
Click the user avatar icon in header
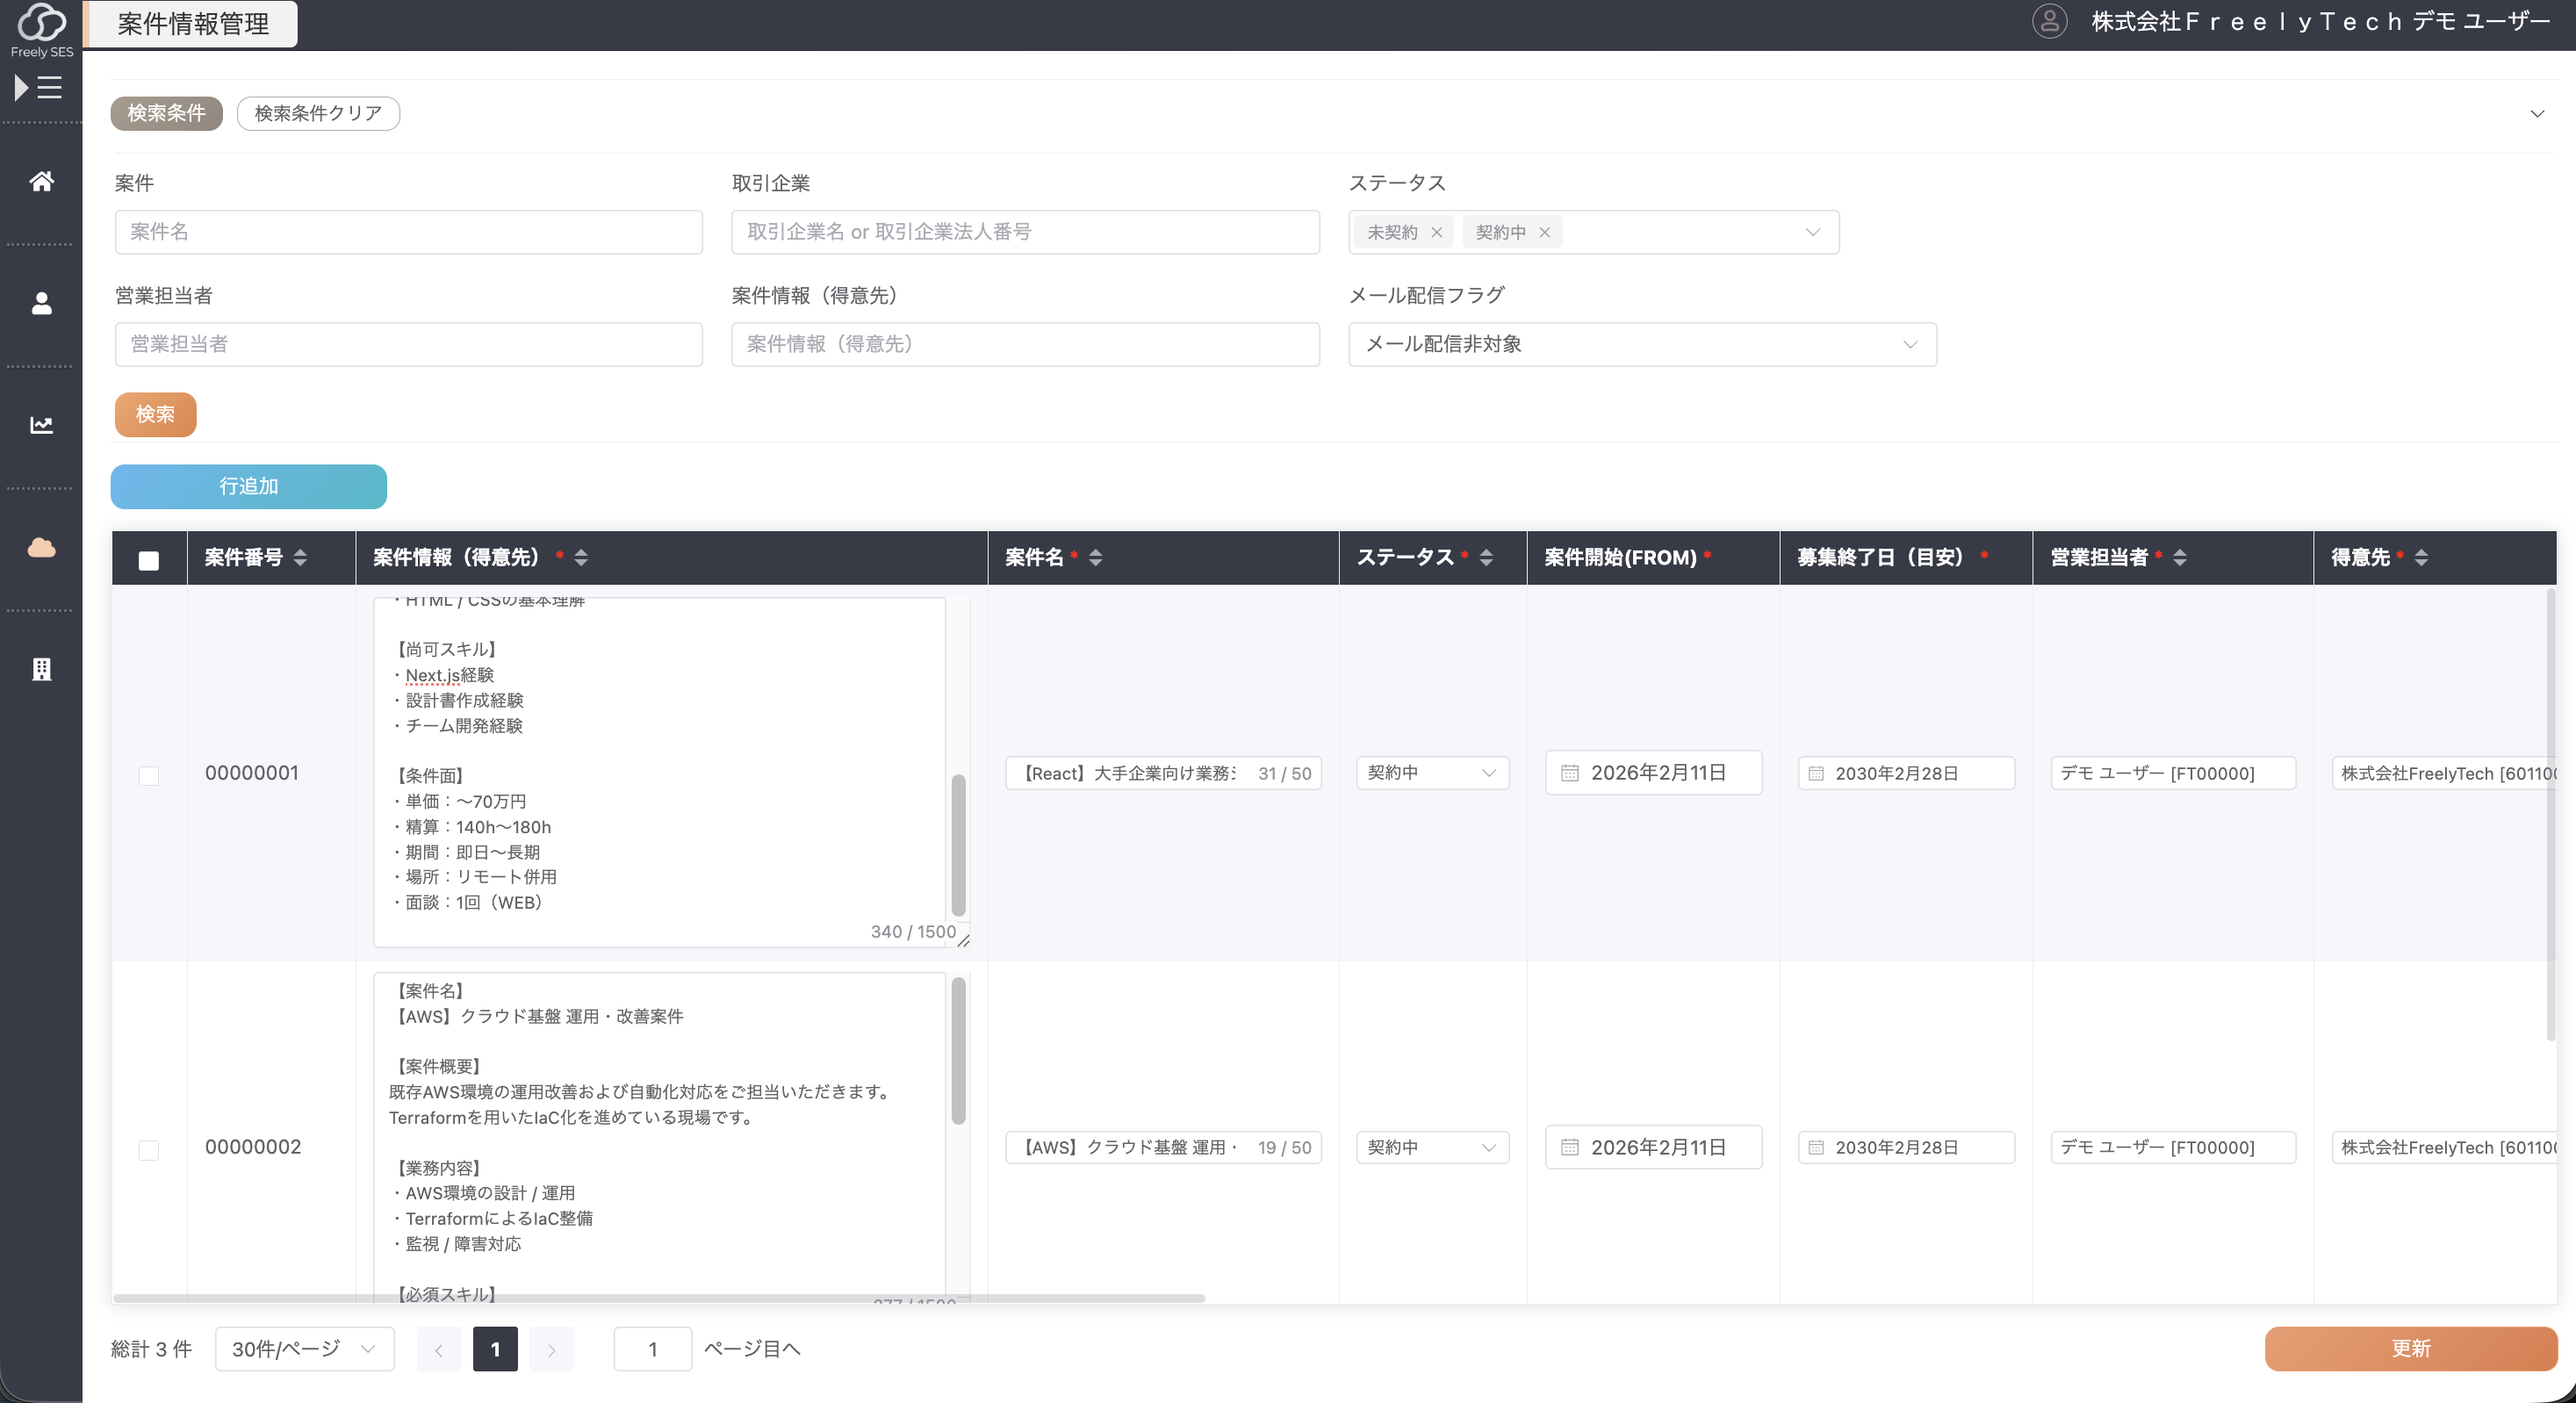pos(2049,21)
